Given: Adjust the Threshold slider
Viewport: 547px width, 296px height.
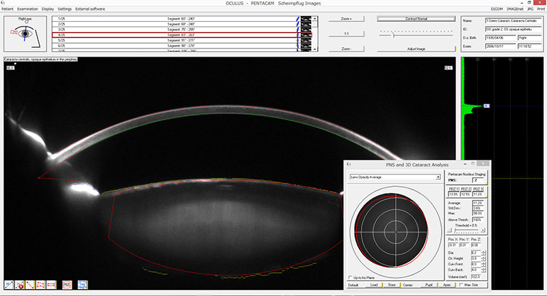Looking at the screenshot, I should click(x=456, y=231).
